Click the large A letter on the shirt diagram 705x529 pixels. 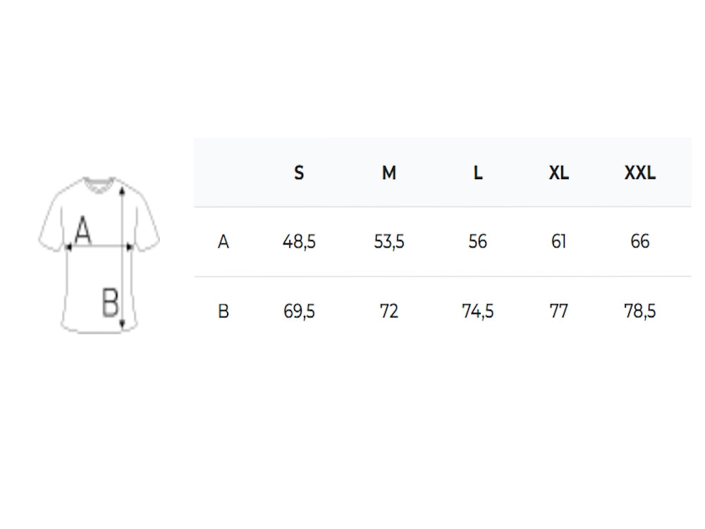(83, 231)
